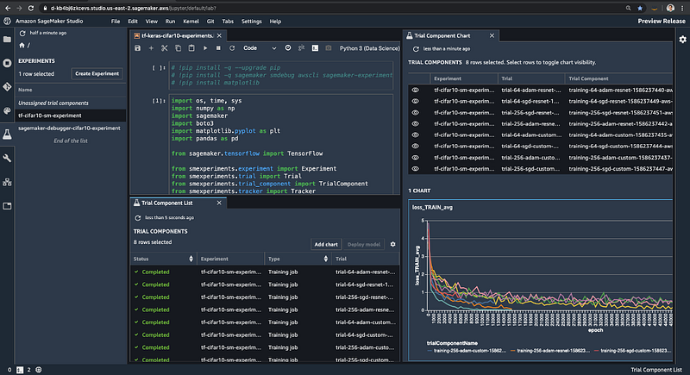Toggle eye icon for training-64-sgd-resnet row

click(x=415, y=101)
